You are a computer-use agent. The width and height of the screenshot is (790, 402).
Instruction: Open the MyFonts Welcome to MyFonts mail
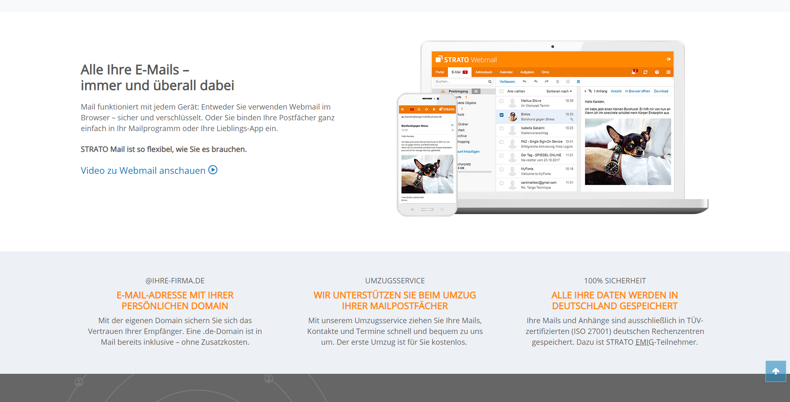point(537,171)
